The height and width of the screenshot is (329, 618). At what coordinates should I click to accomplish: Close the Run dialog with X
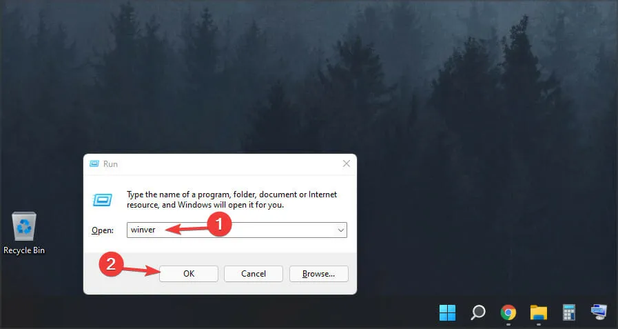pos(346,164)
